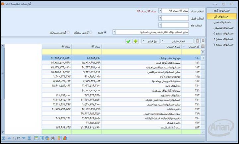Show the bar chart for the report
This screenshot has width=239, height=144.
65,138
